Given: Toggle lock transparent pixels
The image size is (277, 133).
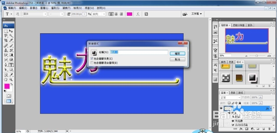Looking at the screenshot, I should point(229,103).
